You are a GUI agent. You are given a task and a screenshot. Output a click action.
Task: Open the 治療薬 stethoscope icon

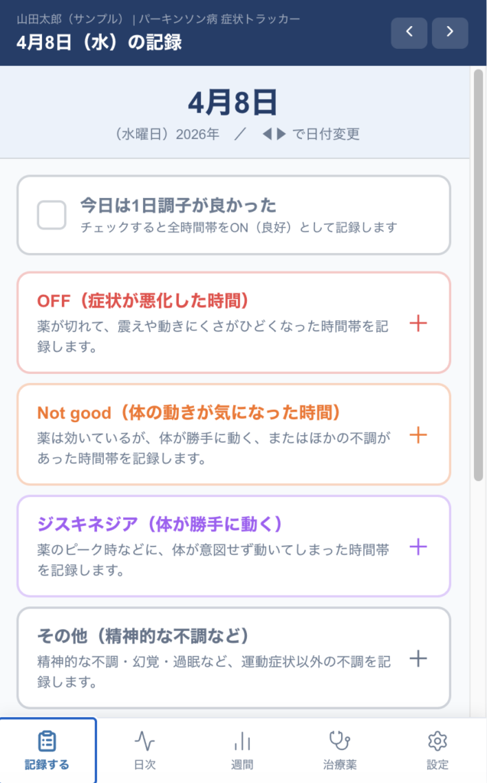point(339,740)
